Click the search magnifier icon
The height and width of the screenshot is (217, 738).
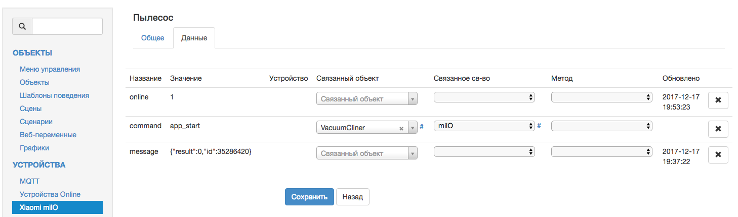[22, 26]
